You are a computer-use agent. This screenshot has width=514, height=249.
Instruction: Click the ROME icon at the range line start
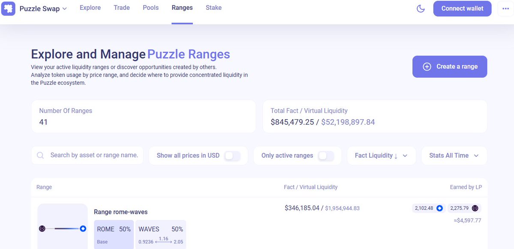pyautogui.click(x=42, y=228)
